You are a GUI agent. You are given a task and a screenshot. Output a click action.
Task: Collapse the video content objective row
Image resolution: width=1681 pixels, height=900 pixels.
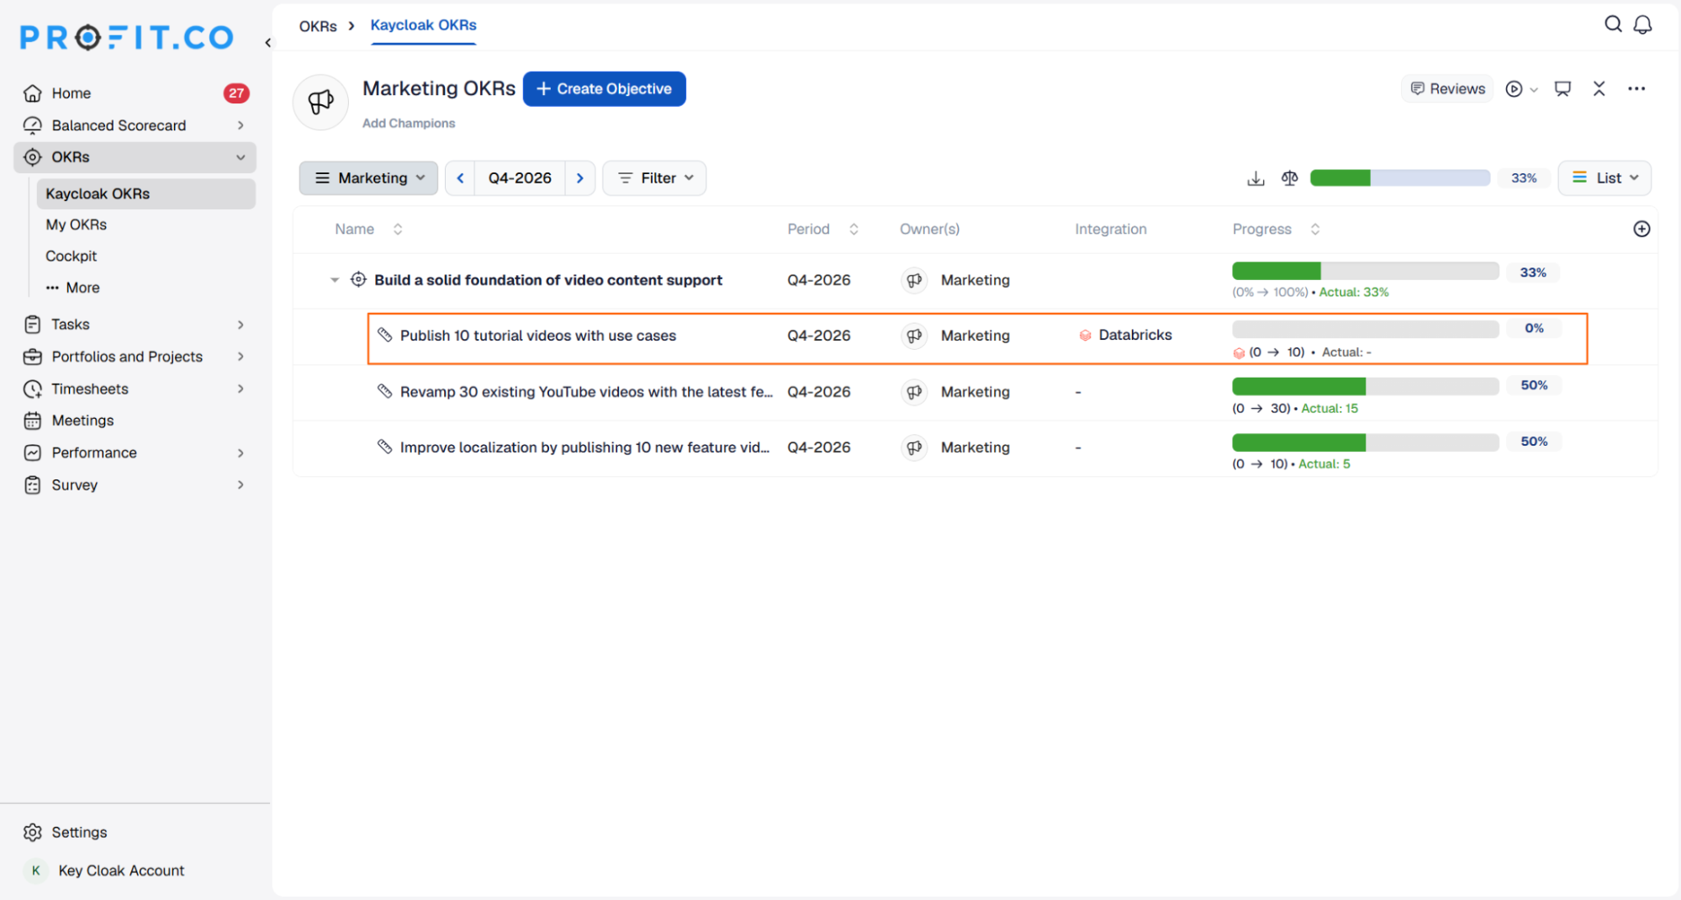coord(335,280)
